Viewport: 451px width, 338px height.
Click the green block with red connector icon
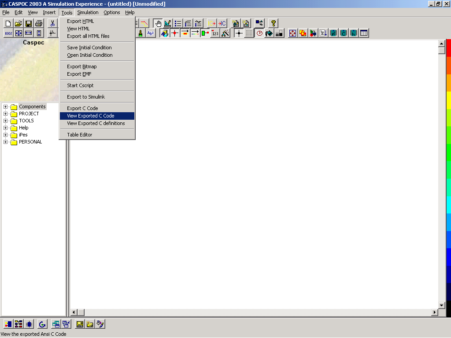(x=205, y=33)
